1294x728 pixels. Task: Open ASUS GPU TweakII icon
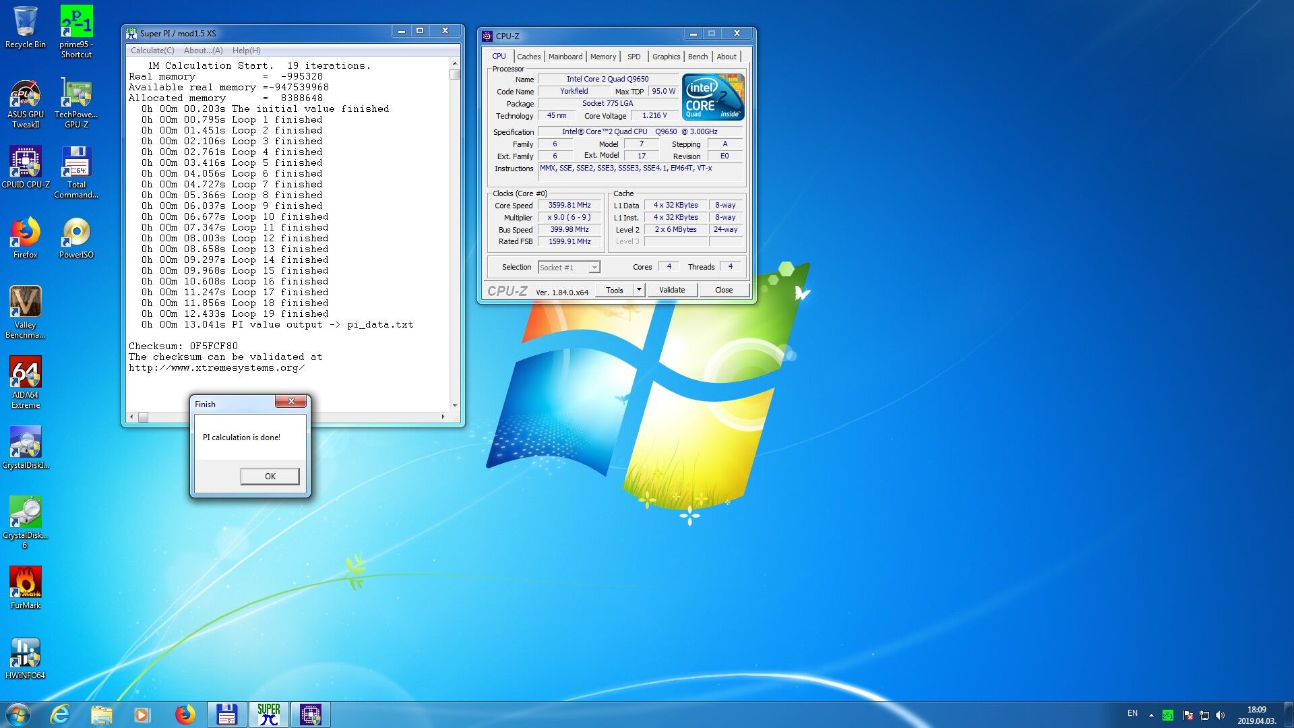[26, 102]
